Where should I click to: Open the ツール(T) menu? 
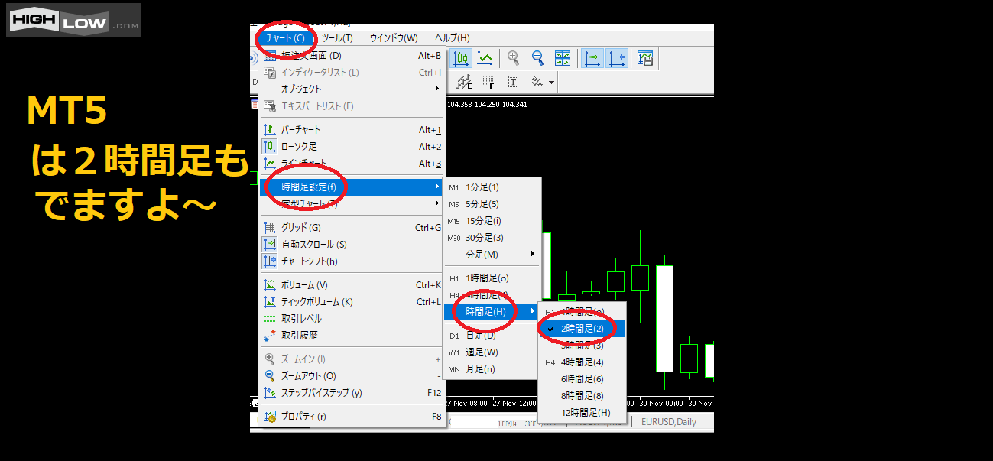click(x=336, y=37)
